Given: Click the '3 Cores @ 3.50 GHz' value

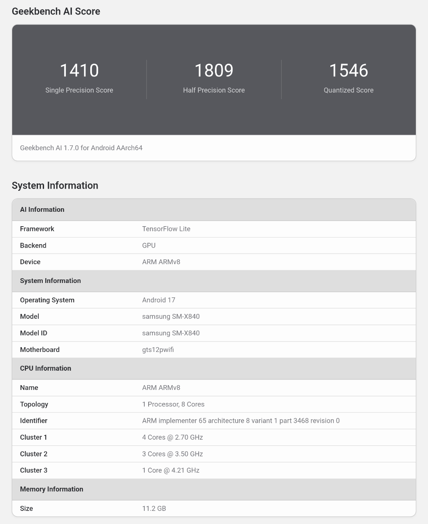Looking at the screenshot, I should pos(173,454).
